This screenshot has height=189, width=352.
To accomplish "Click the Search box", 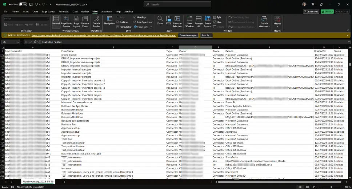I will tap(177, 4).
